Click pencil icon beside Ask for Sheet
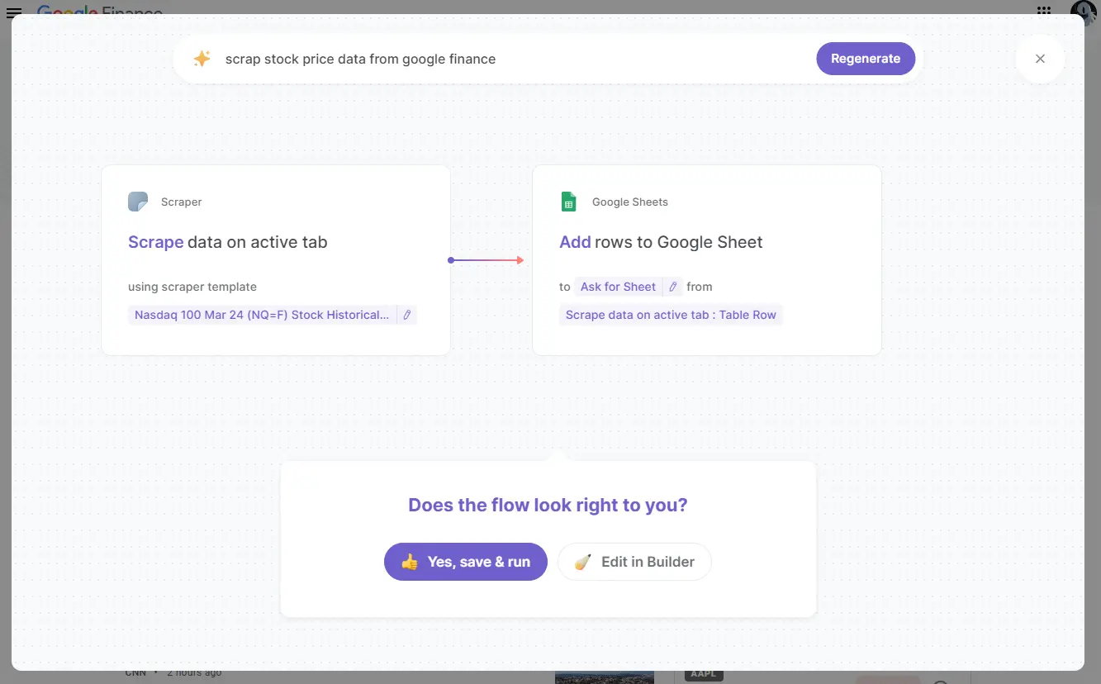This screenshot has height=684, width=1101. click(x=672, y=287)
